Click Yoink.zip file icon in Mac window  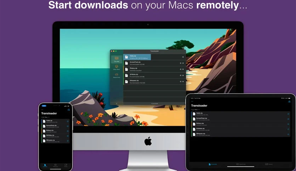(126, 57)
